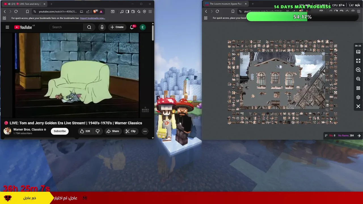Open site settings icon beside youtube.com URL
The height and width of the screenshot is (204, 363).
click(35, 12)
